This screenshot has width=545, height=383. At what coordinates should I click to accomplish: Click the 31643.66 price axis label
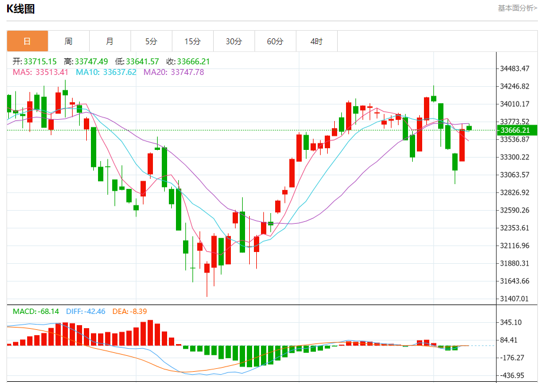[x=514, y=281]
